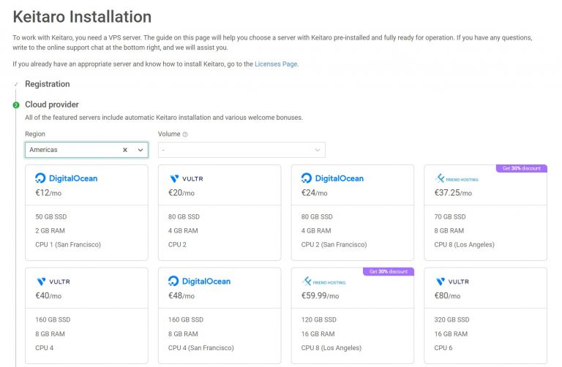Select the €12/mo price text
Screen dimensions: 562x367
(x=48, y=193)
